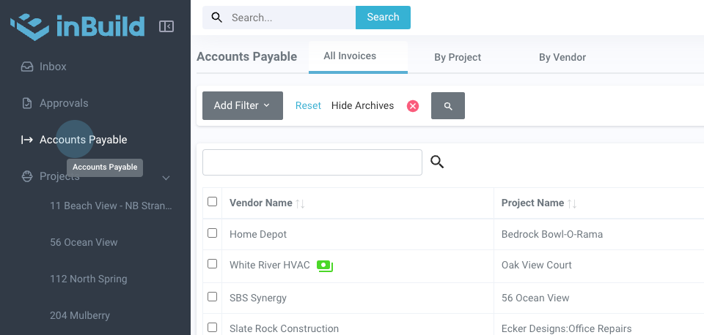704x335 pixels.
Task: Switch to the By Project tab
Action: point(458,57)
